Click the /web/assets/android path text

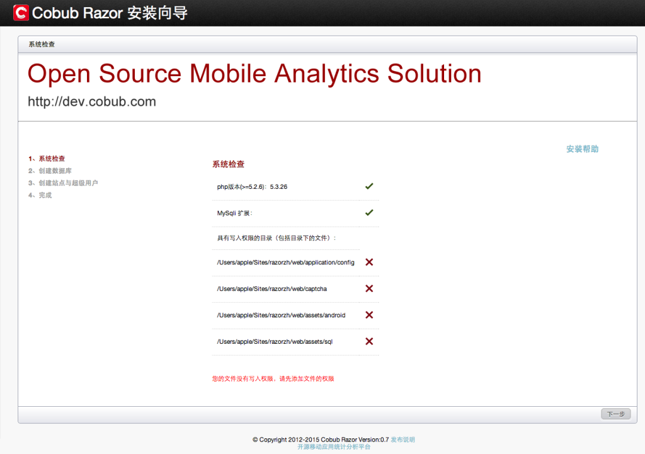(x=281, y=315)
